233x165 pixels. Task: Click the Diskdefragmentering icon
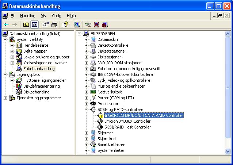point(19,86)
